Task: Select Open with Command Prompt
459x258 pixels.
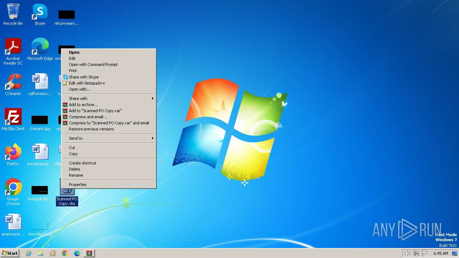Action: click(109, 64)
